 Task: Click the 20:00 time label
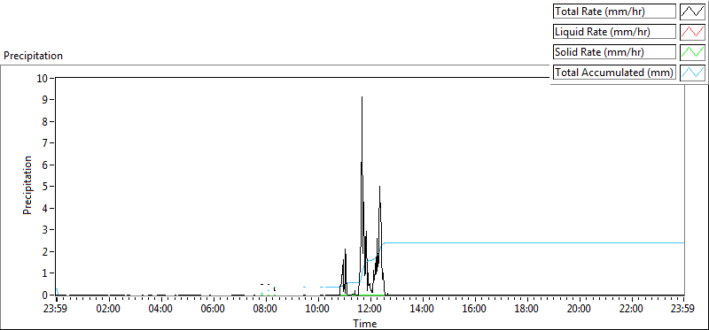(x=580, y=310)
